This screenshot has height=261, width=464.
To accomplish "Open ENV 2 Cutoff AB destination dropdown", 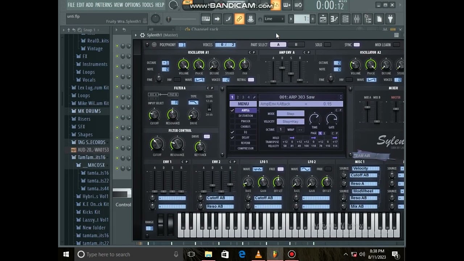I will pos(220,198).
